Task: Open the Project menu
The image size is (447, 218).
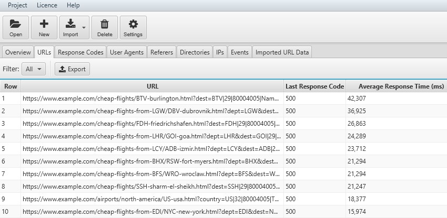Action: [17, 5]
